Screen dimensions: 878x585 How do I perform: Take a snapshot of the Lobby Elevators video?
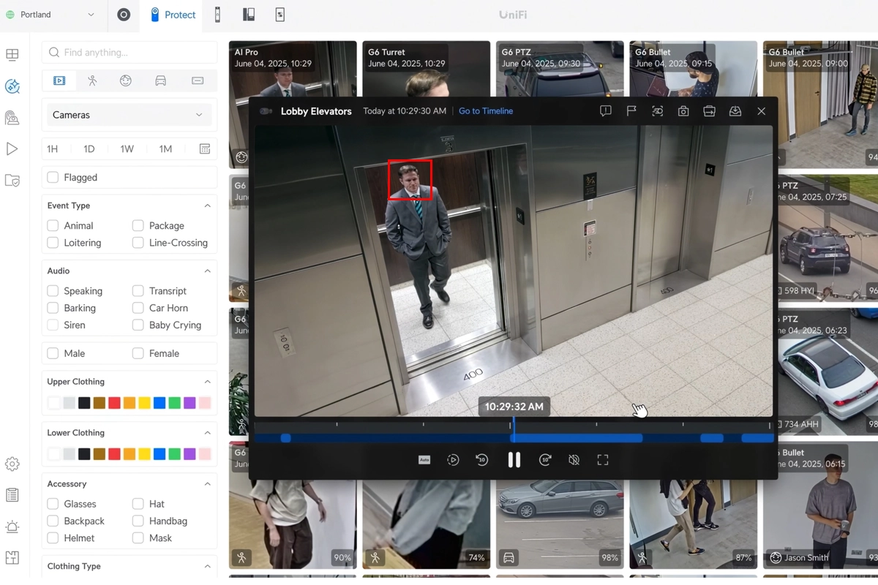[683, 111]
